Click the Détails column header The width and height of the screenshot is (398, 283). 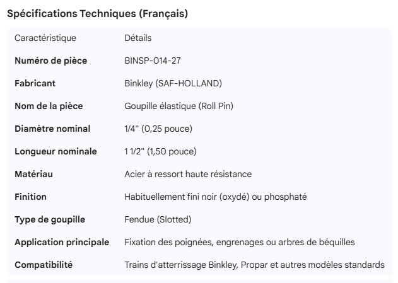pyautogui.click(x=138, y=38)
